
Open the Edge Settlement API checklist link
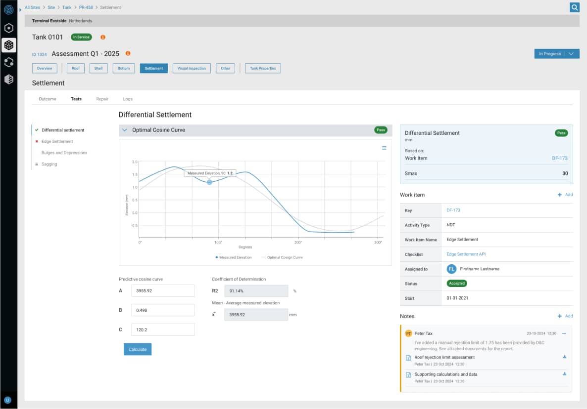click(x=466, y=254)
